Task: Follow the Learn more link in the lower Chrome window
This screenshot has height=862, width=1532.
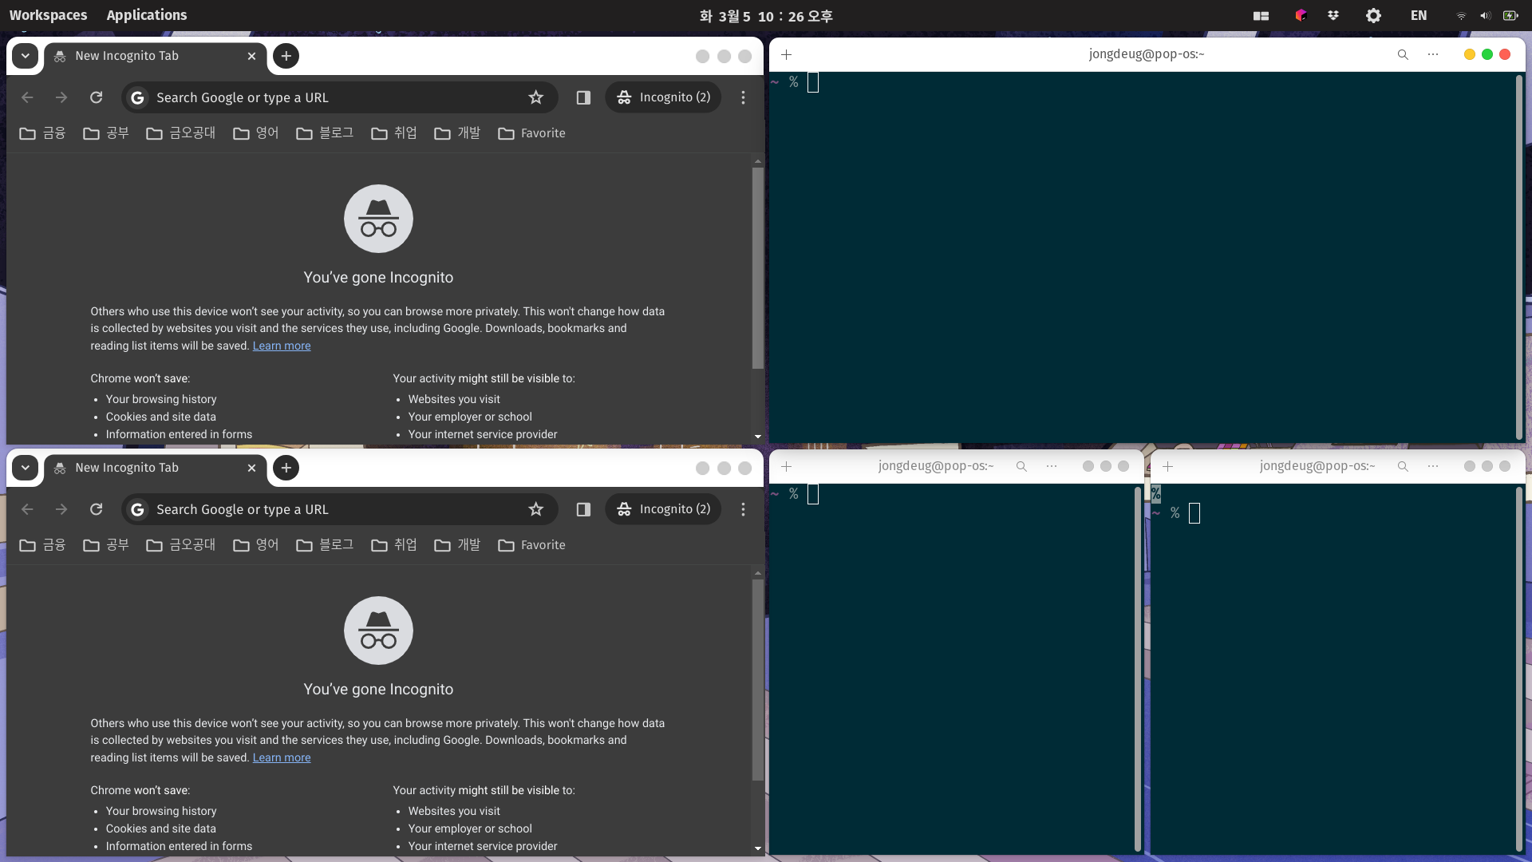Action: click(282, 757)
